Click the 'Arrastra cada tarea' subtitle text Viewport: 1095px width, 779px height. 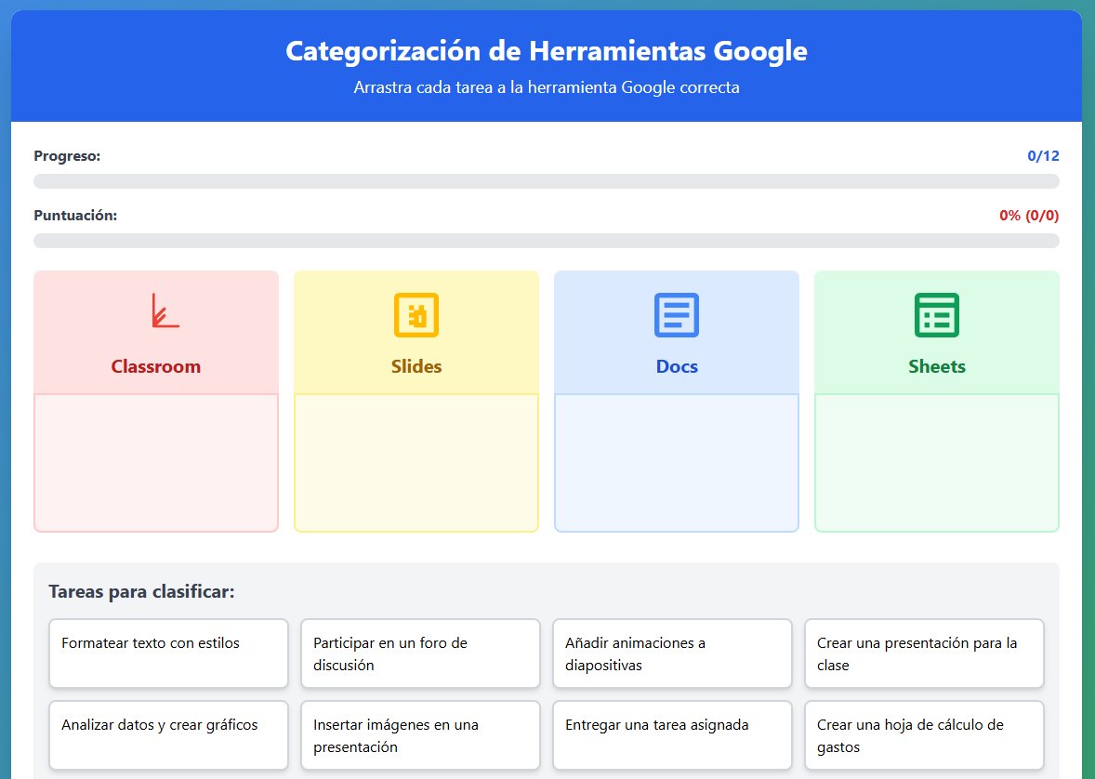(x=547, y=87)
